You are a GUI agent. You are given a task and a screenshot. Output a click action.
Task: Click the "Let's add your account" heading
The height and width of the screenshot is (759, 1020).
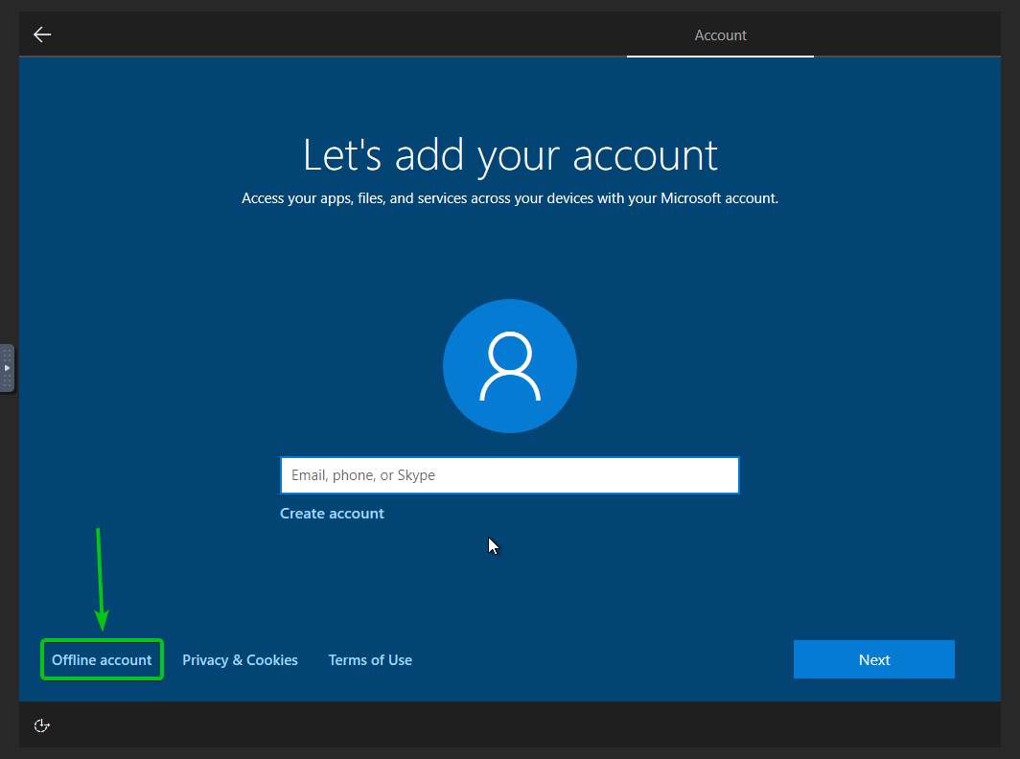coord(509,155)
